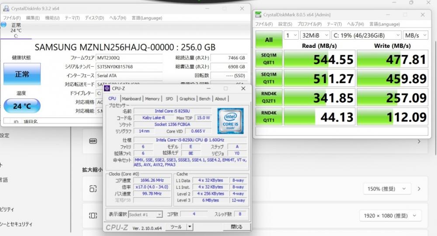Click the CrystalDiskMark title bar app icon
This screenshot has height=236, width=437.
pyautogui.click(x=258, y=15)
